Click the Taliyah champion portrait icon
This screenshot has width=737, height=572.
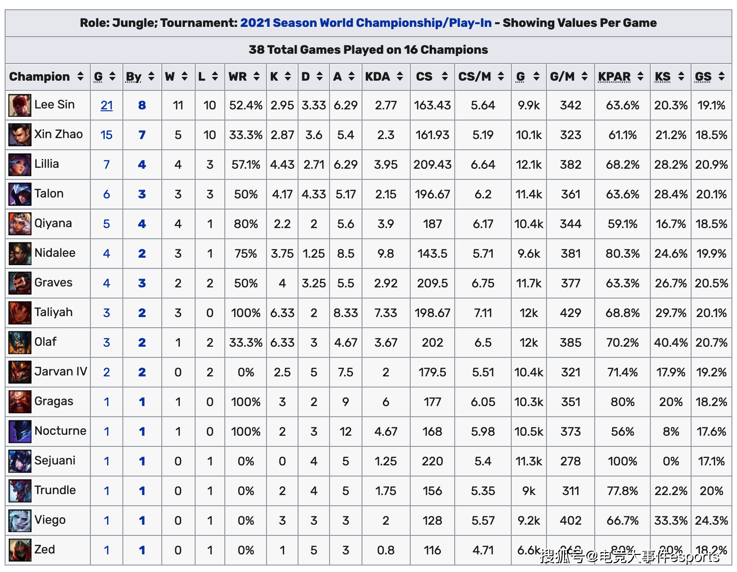(20, 313)
